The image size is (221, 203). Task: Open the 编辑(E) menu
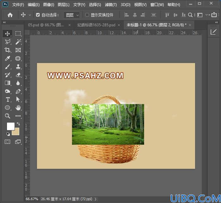(34, 5)
